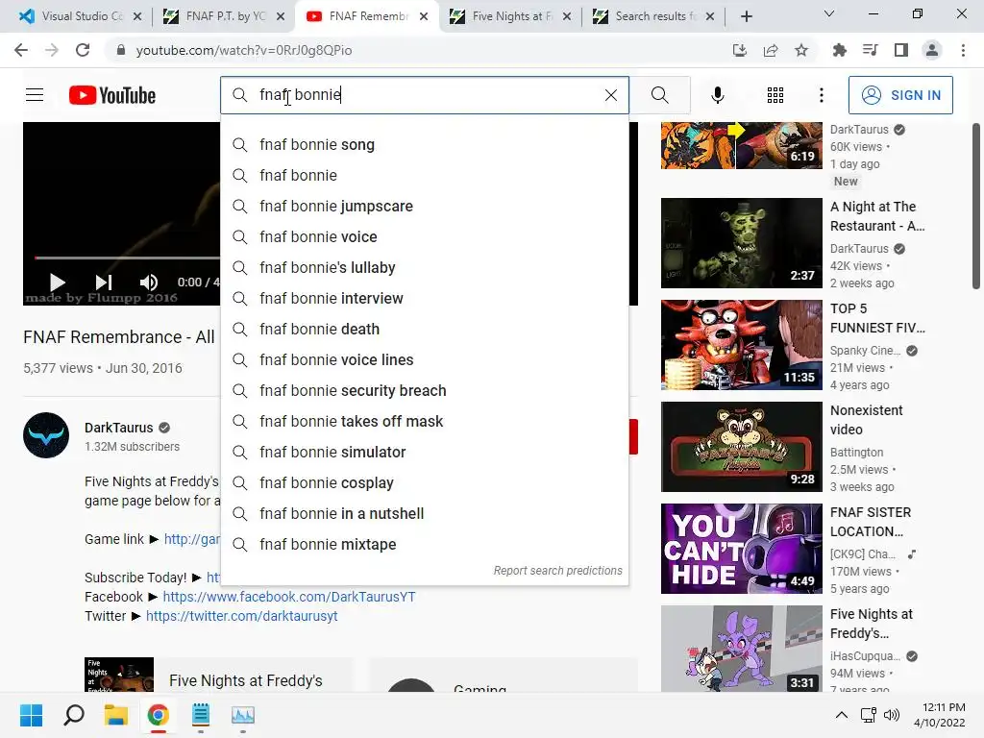Open the DarkTaurus Facebook link
The height and width of the screenshot is (738, 984).
(x=289, y=597)
